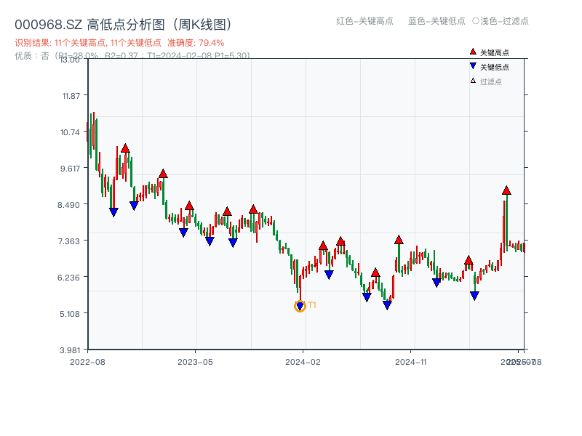The image size is (582, 436).
Task: Click the small circle before 浅色-过滤点
Action: (475, 21)
